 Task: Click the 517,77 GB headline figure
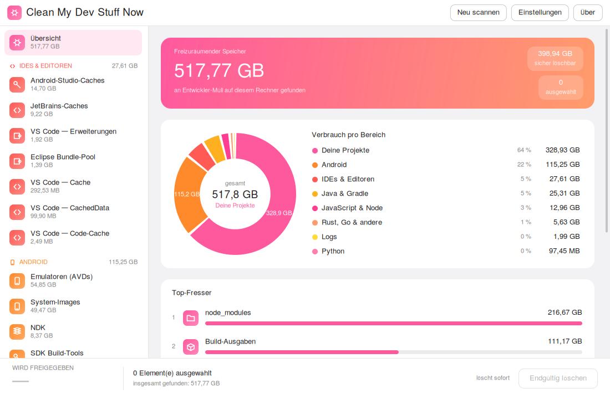pos(219,71)
